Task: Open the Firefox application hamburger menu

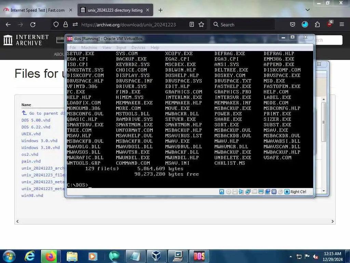Action: tap(342, 25)
